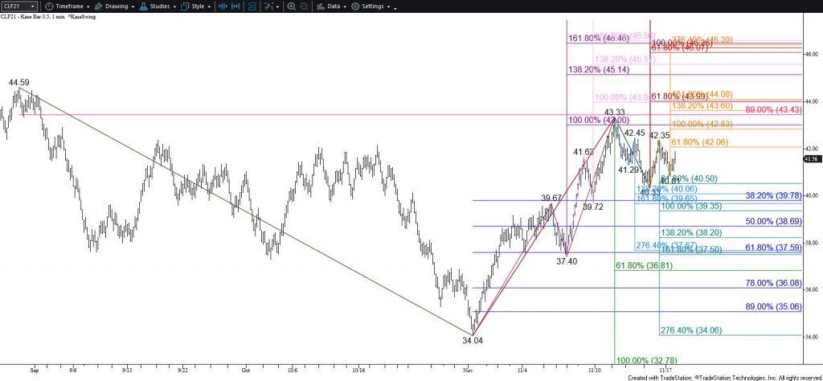Click the Settings gear icon
Screen dimensions: 823x381
pyautogui.click(x=355, y=6)
